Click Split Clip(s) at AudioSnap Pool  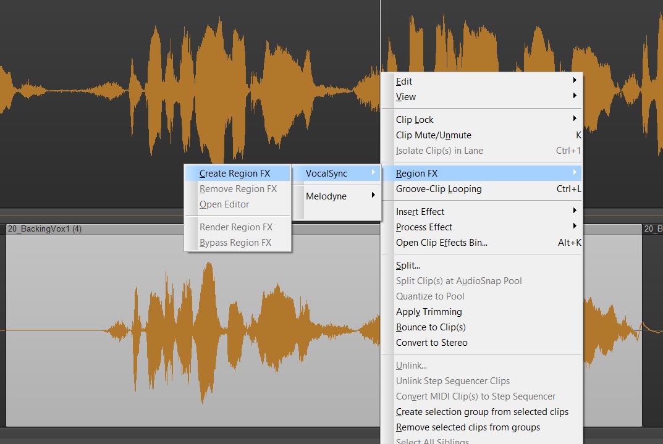(481, 281)
